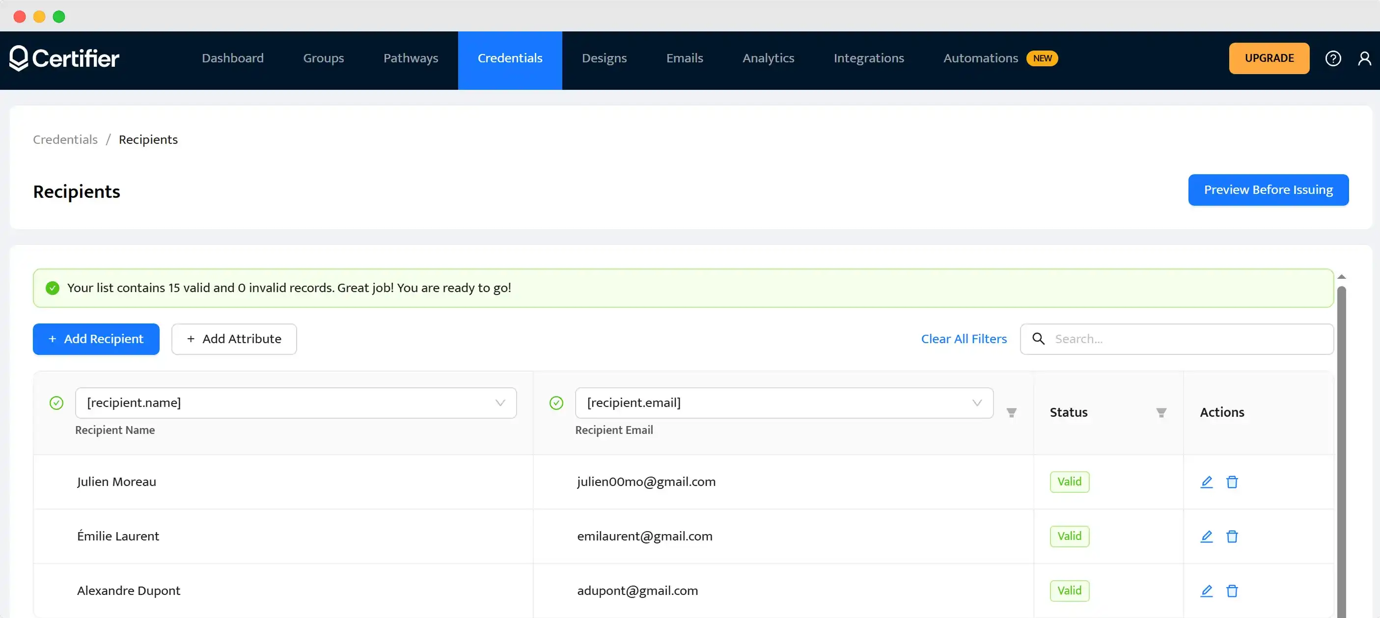Viewport: 1380px width, 618px height.
Task: Click the emilaurent@gmail.com email cell
Action: [x=783, y=537]
